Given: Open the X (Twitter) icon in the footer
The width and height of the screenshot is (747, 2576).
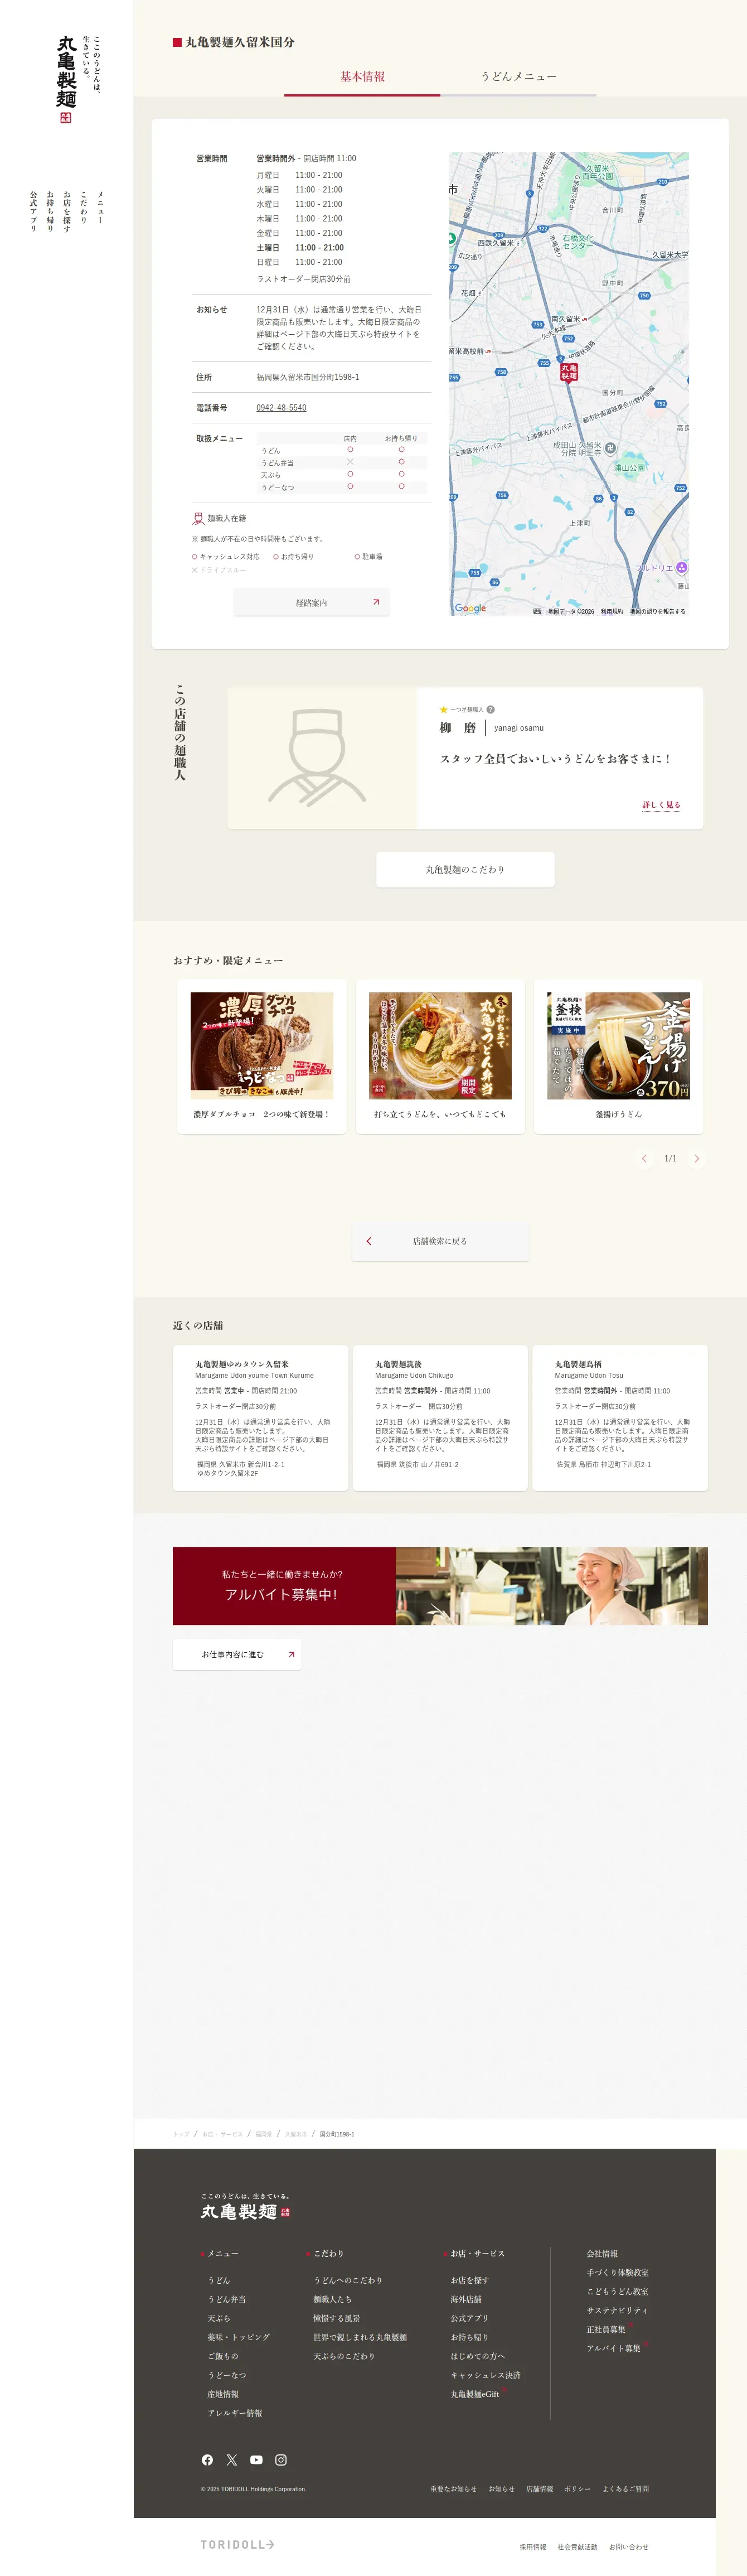Looking at the screenshot, I should 232,2460.
